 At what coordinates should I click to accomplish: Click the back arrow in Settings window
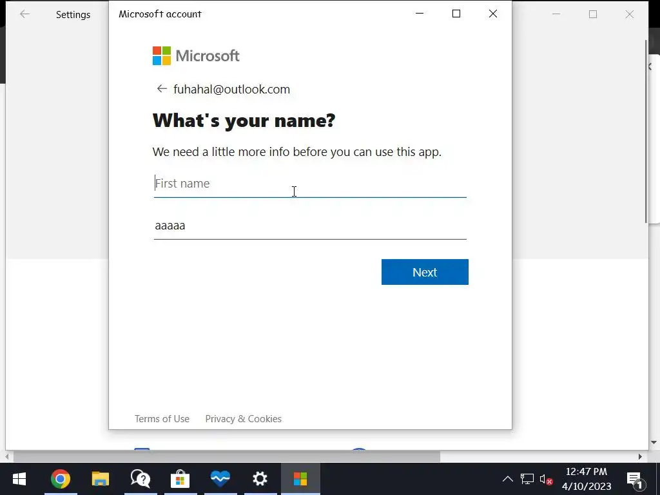coord(25,14)
